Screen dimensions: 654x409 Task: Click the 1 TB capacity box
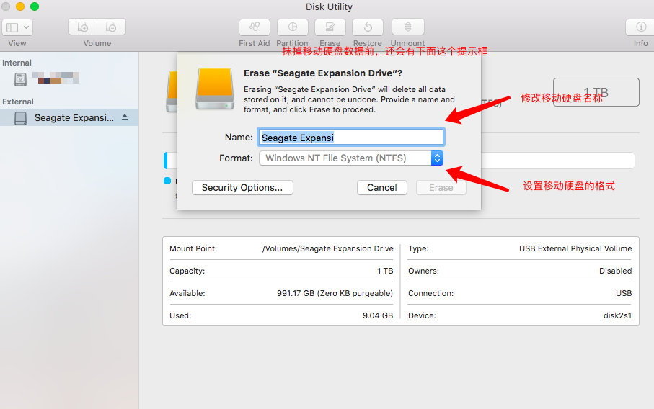pyautogui.click(x=596, y=92)
